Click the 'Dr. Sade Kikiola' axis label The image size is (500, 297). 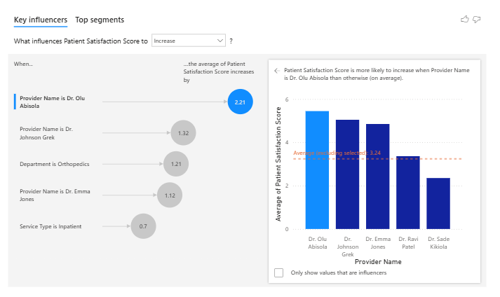coord(438,243)
